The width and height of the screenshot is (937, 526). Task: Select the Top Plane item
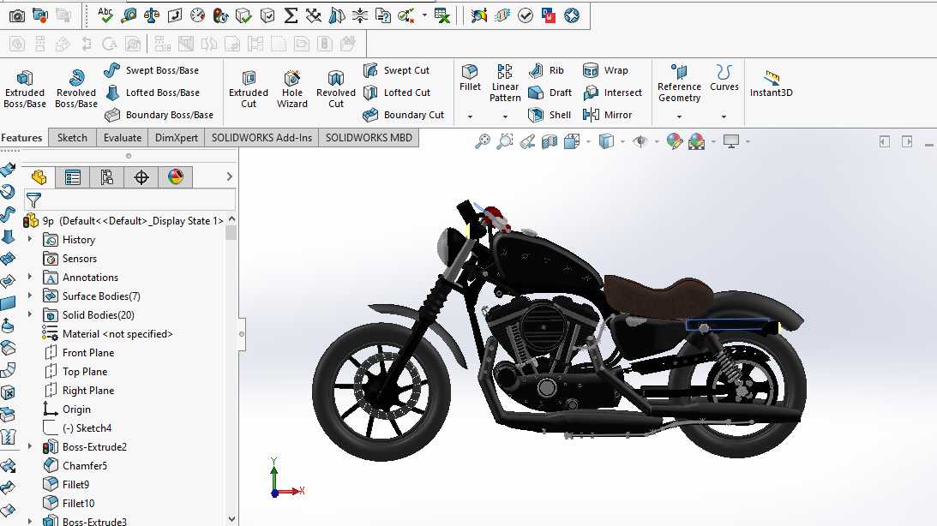[x=76, y=371]
